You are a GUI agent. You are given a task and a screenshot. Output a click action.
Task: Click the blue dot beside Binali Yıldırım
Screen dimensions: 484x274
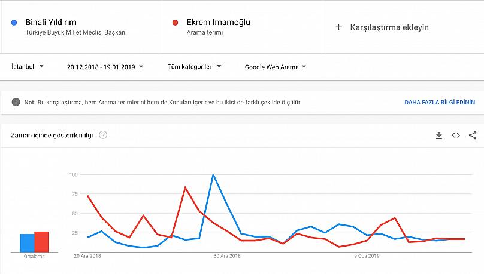[x=14, y=23]
